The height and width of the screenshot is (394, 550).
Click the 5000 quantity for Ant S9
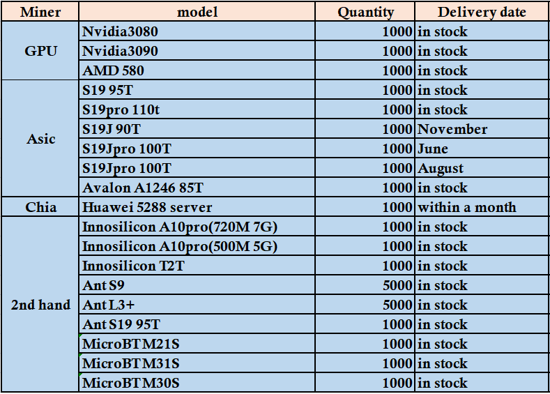[365, 285]
